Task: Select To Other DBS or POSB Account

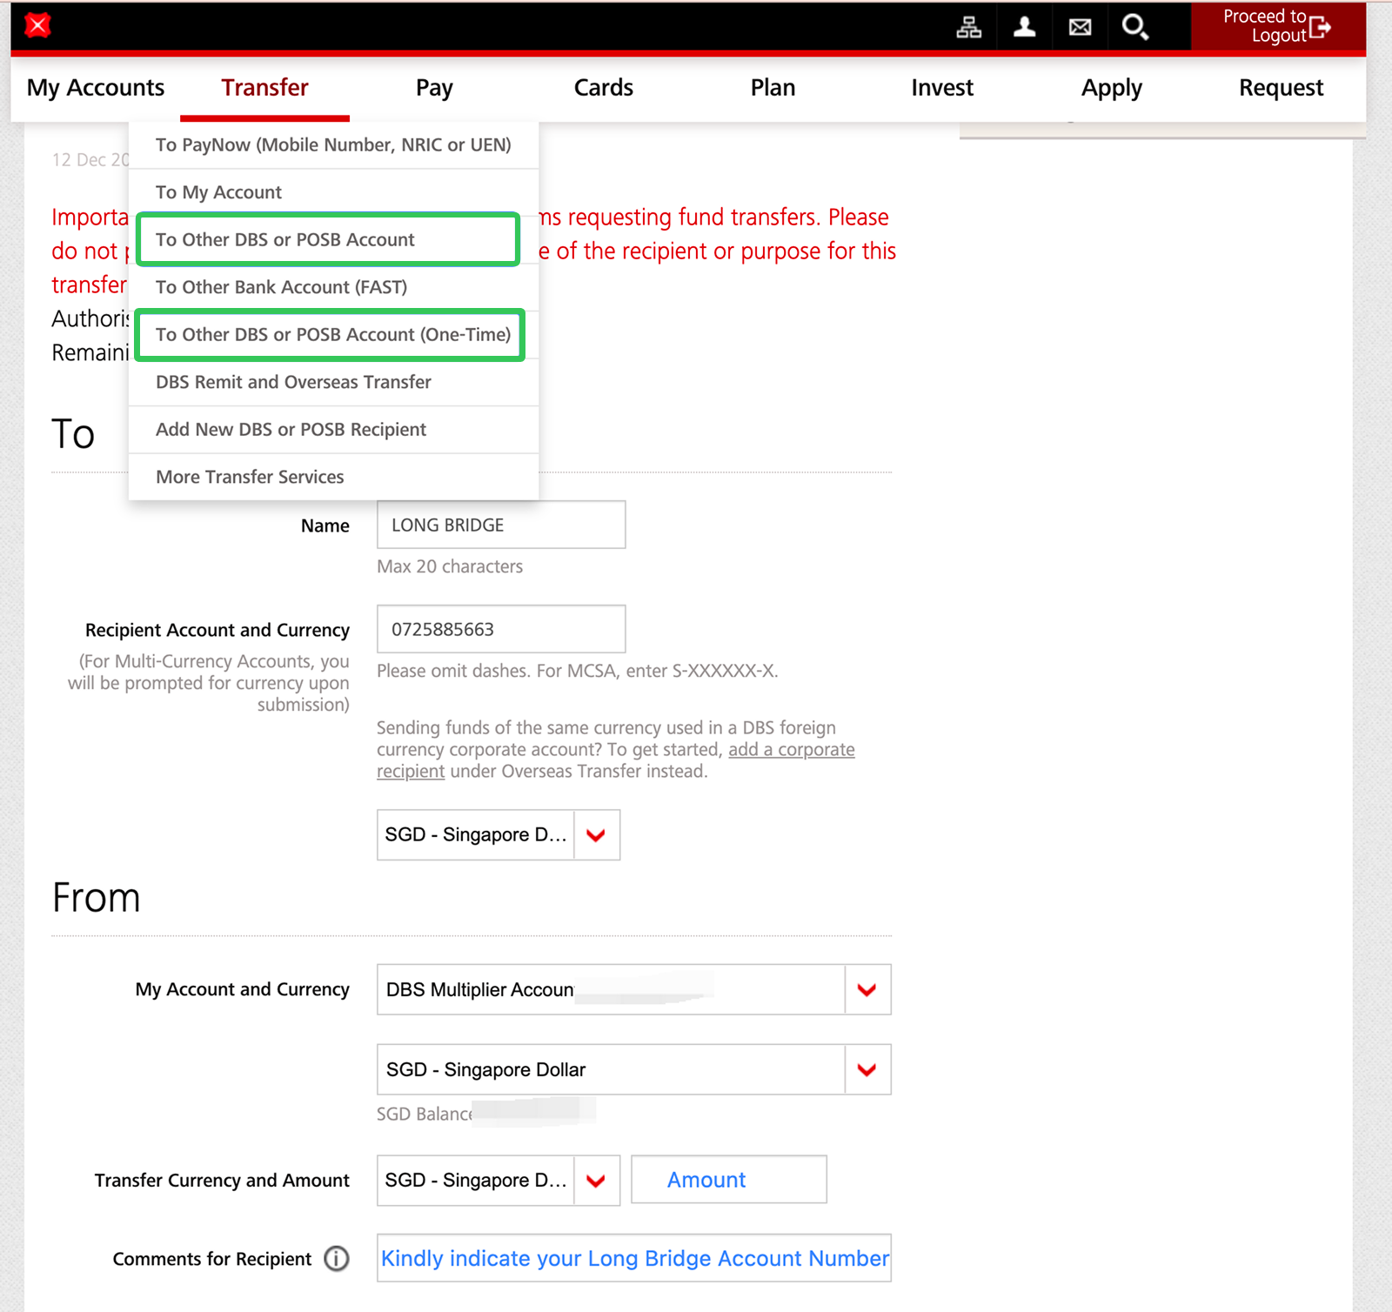Action: (x=285, y=240)
